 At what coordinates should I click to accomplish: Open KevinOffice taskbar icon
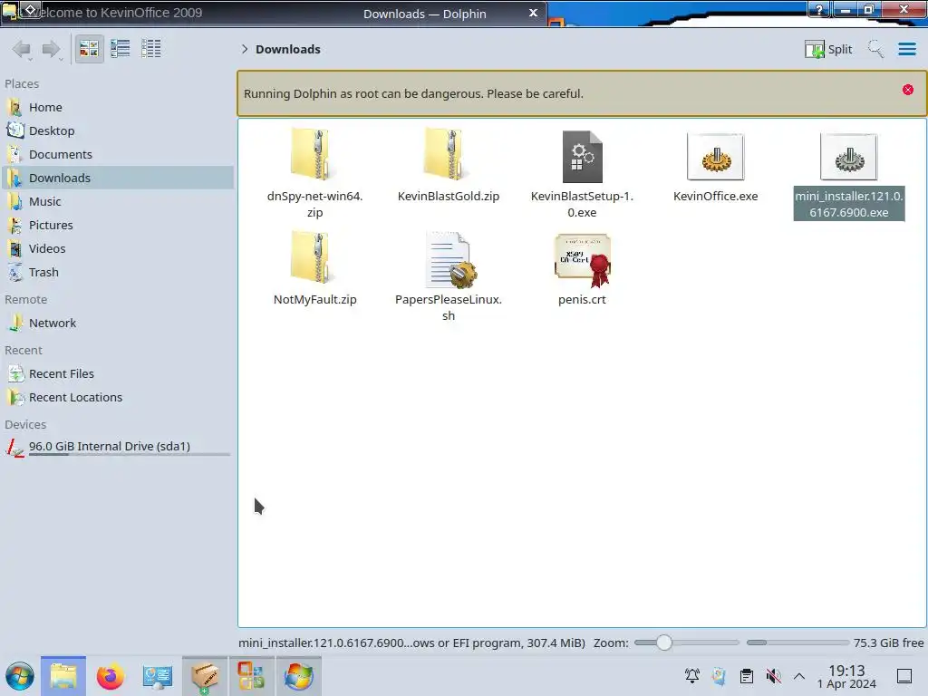click(x=251, y=676)
